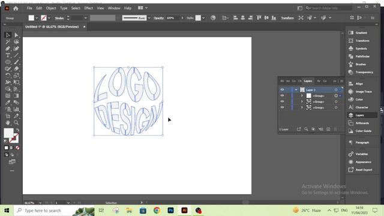Viewport: 384px width, 216px height.
Task: Select the Artboard tool
Action: pyautogui.click(x=8, y=116)
